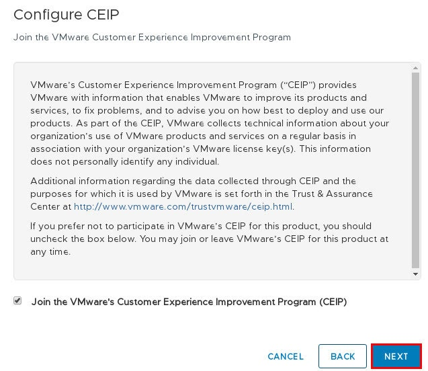Image resolution: width=428 pixels, height=371 pixels.
Task: Click the CEIP text box scrollbar thumb
Action: tap(415, 170)
